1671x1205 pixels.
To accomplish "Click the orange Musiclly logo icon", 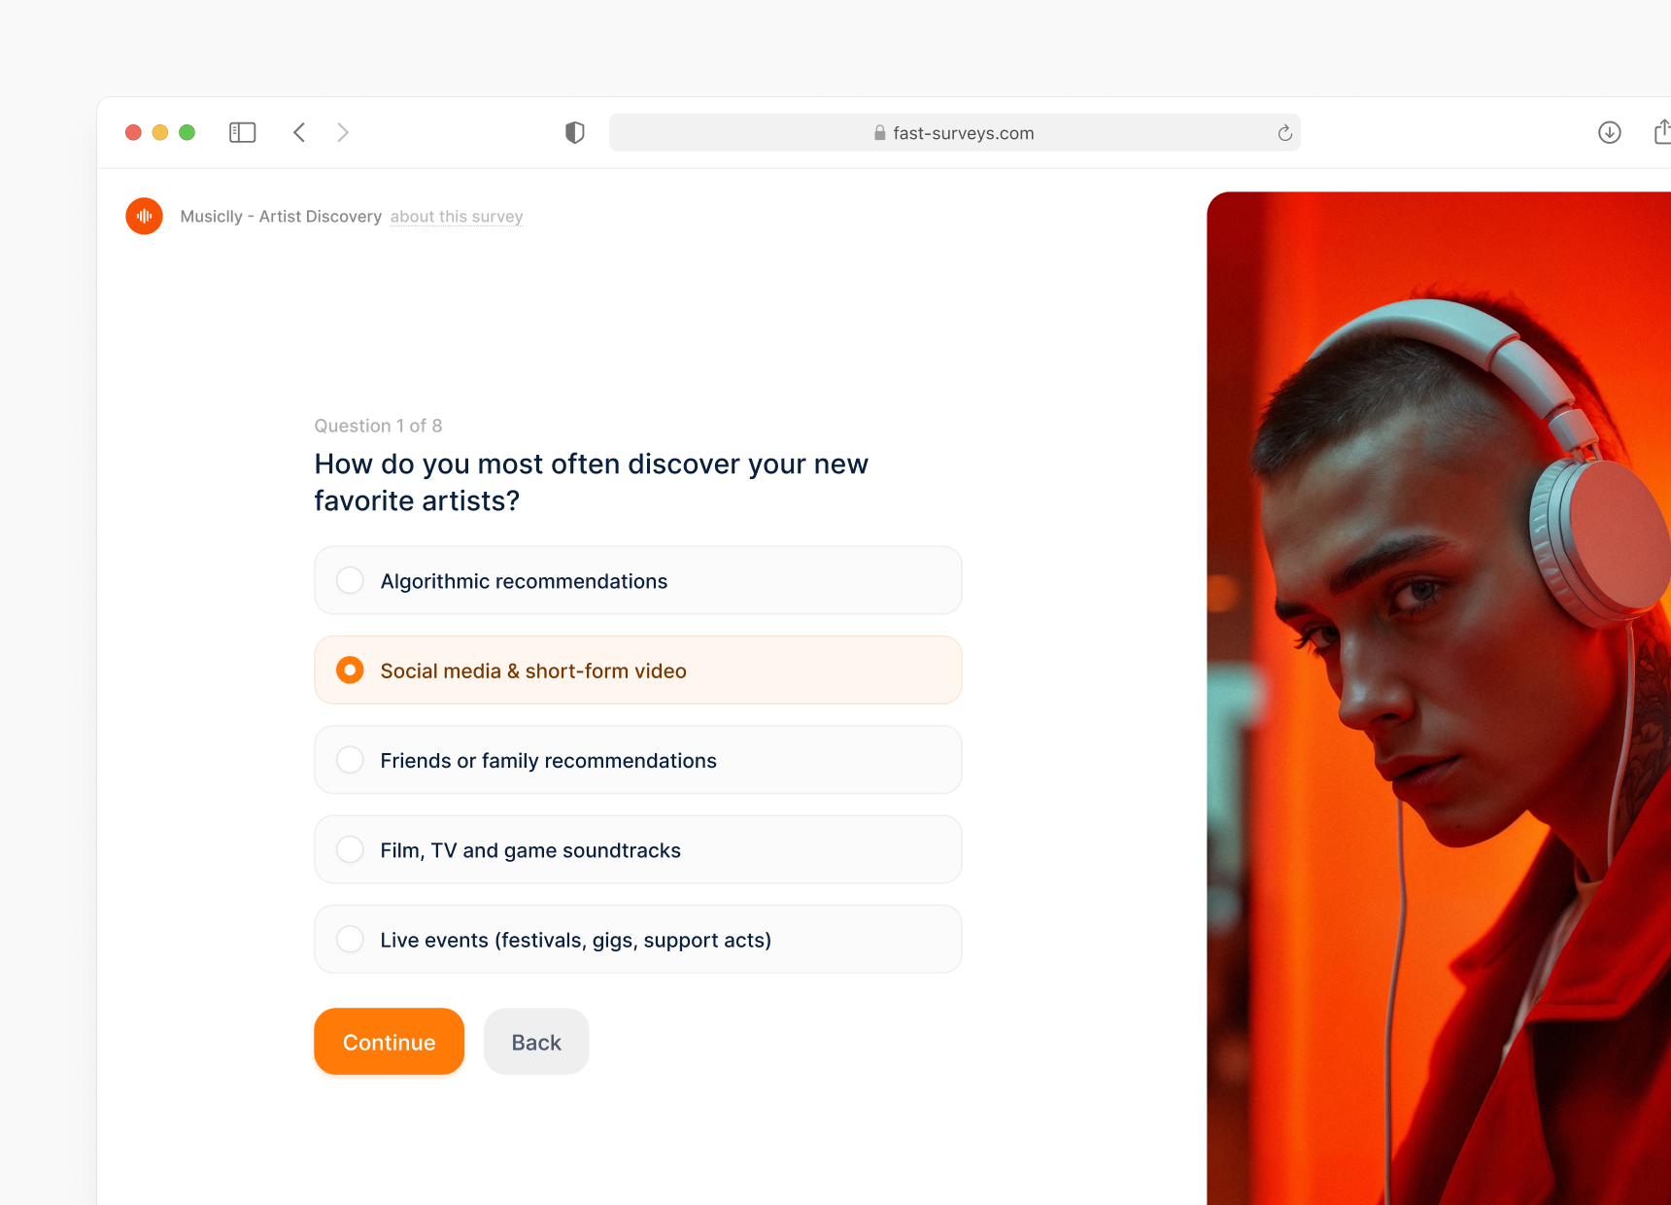I will (144, 216).
